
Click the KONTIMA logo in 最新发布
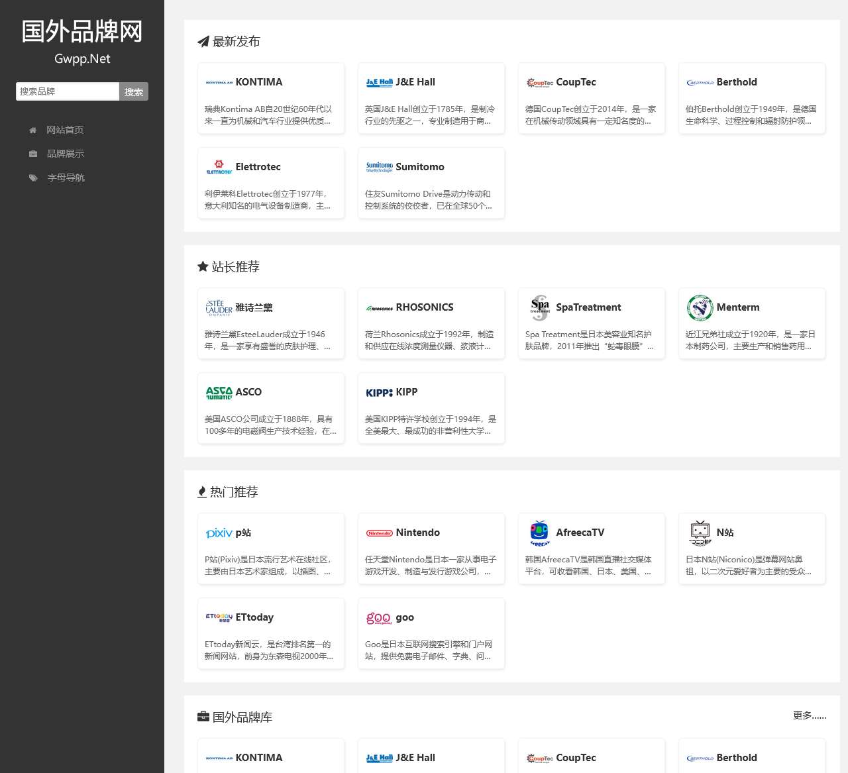pyautogui.click(x=219, y=83)
